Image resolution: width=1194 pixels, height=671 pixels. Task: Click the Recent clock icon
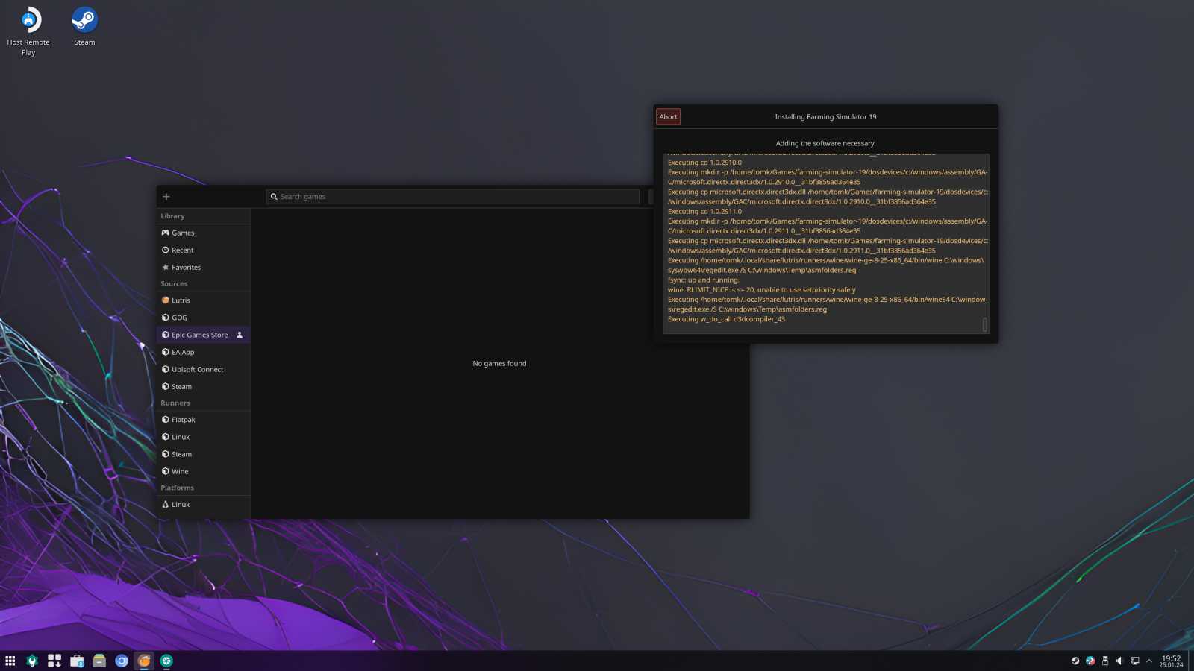pyautogui.click(x=166, y=250)
